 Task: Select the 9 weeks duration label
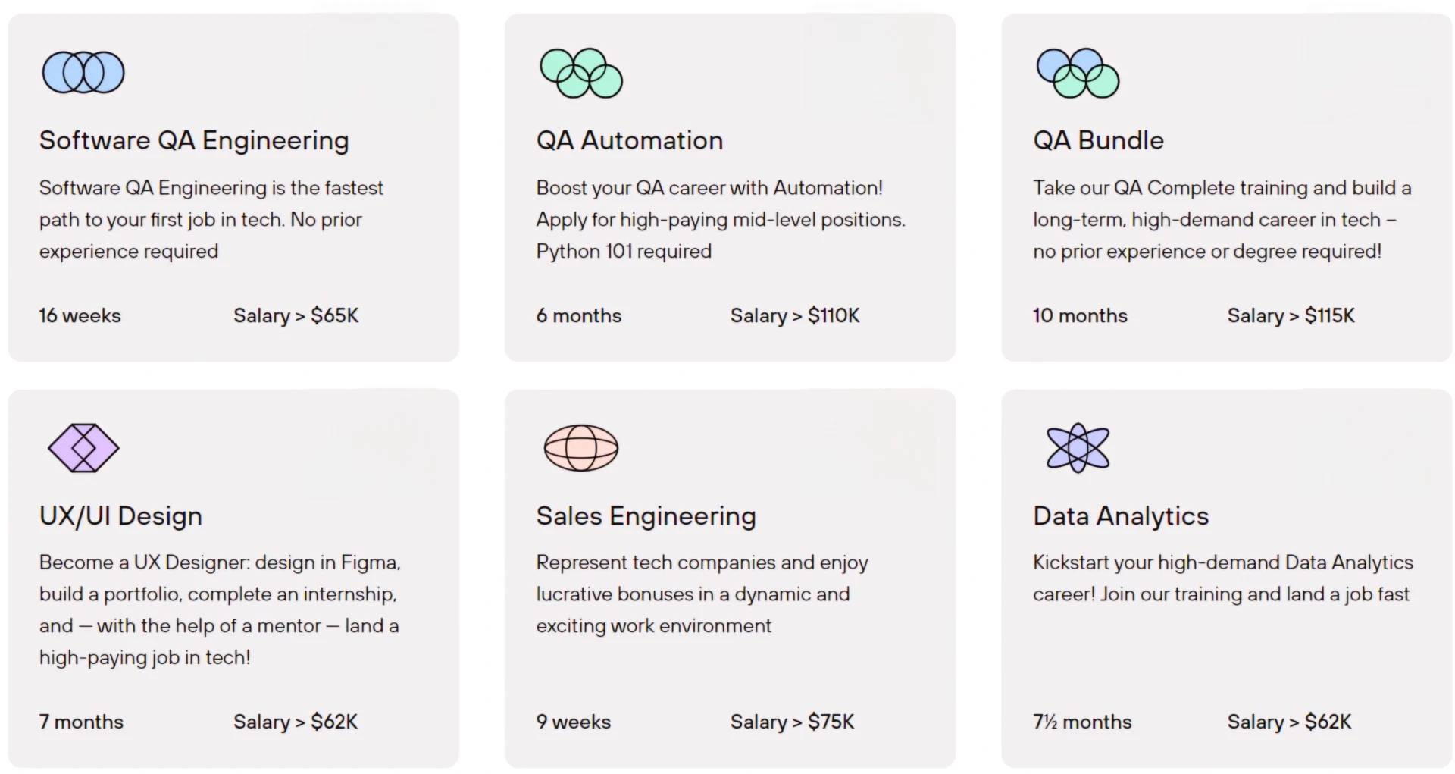[573, 722]
